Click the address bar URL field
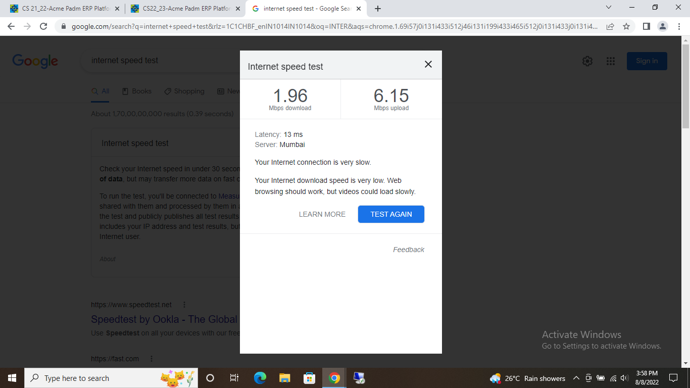The width and height of the screenshot is (690, 388). 333,26
